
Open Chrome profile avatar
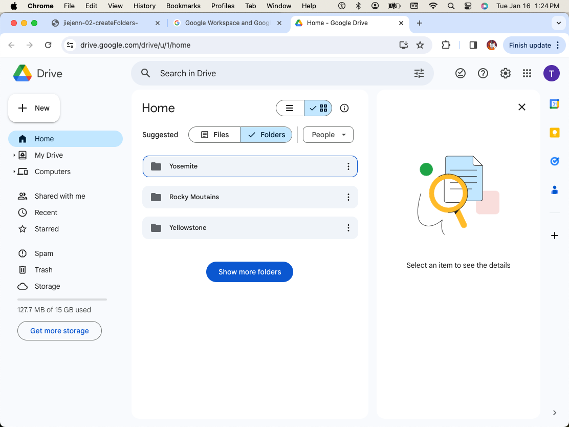[x=491, y=45]
